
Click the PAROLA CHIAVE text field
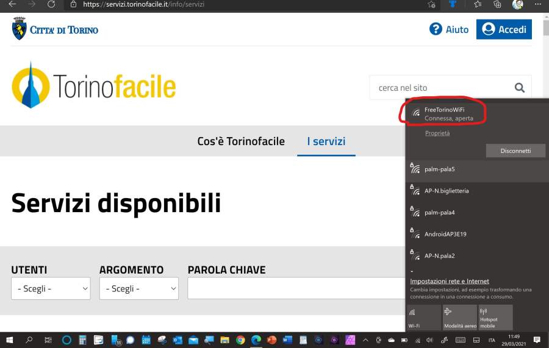(x=296, y=289)
